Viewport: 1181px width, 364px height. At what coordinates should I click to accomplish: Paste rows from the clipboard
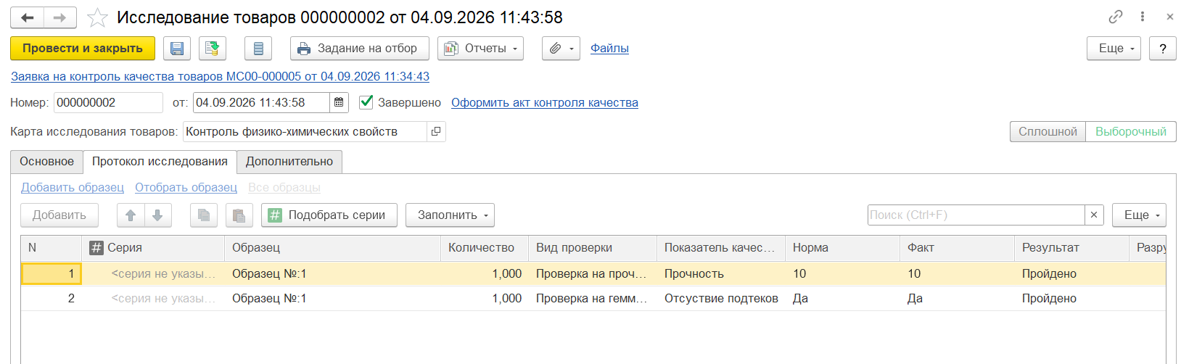click(239, 215)
